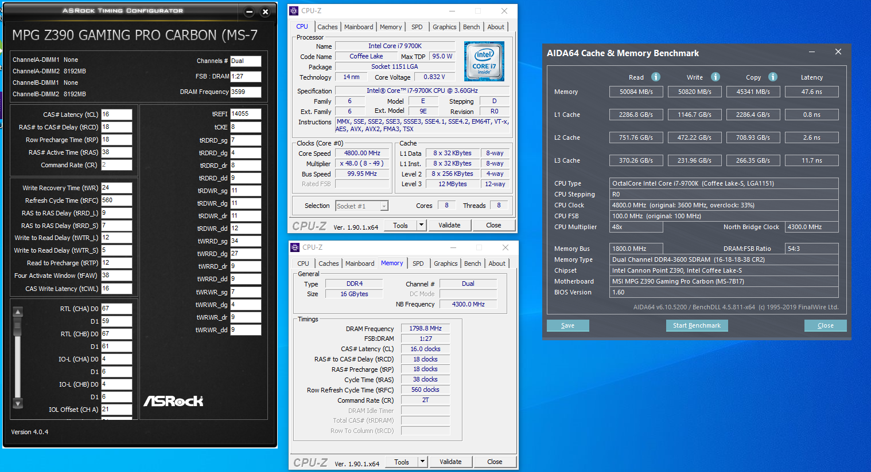Click the RAS# to CAS# Delay (tRCD) field
The width and height of the screenshot is (871, 472).
[116, 127]
